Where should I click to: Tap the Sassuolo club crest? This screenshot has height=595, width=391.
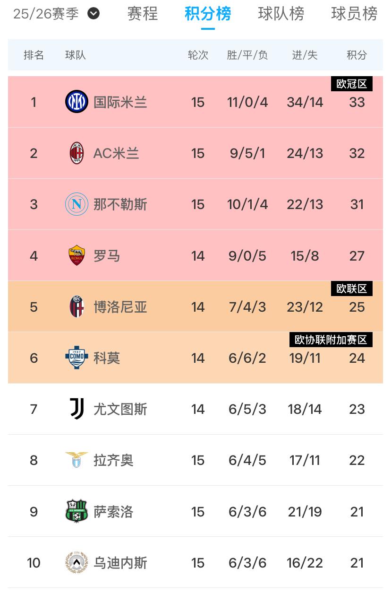(x=76, y=511)
